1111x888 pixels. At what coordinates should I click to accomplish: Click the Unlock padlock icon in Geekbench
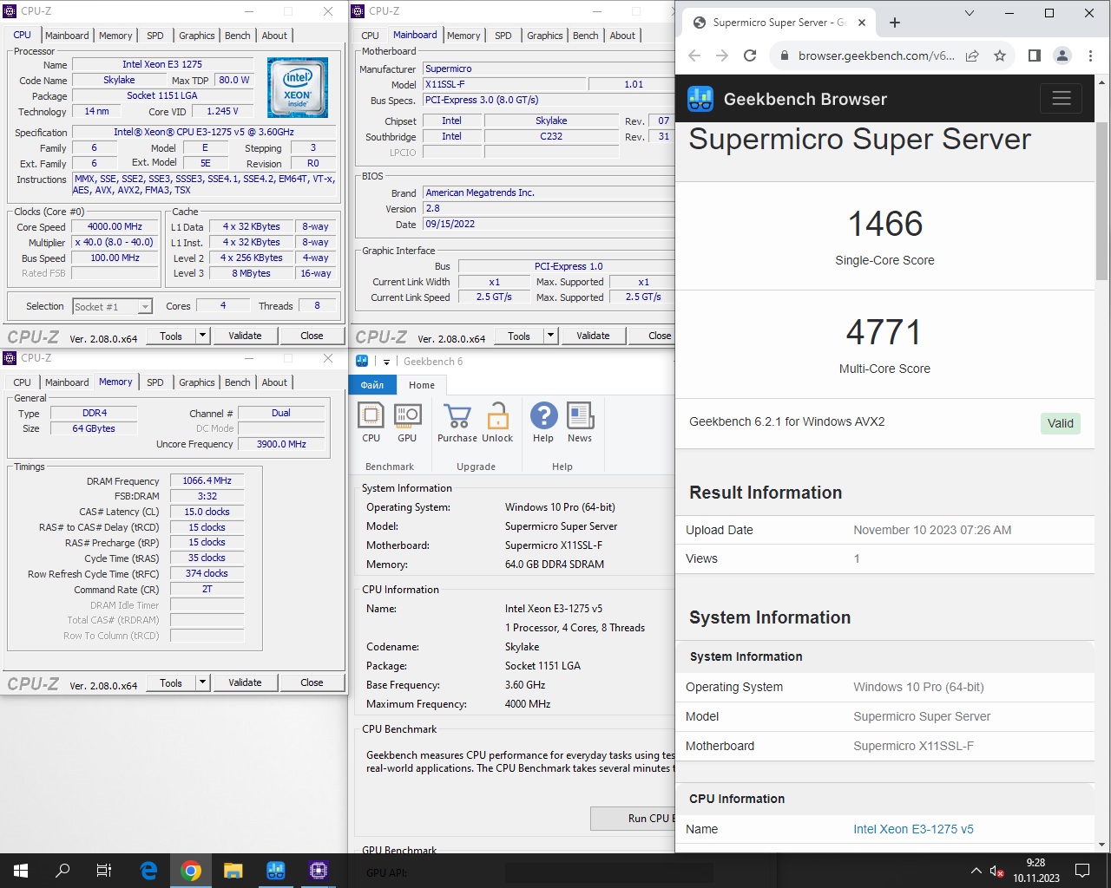[497, 416]
